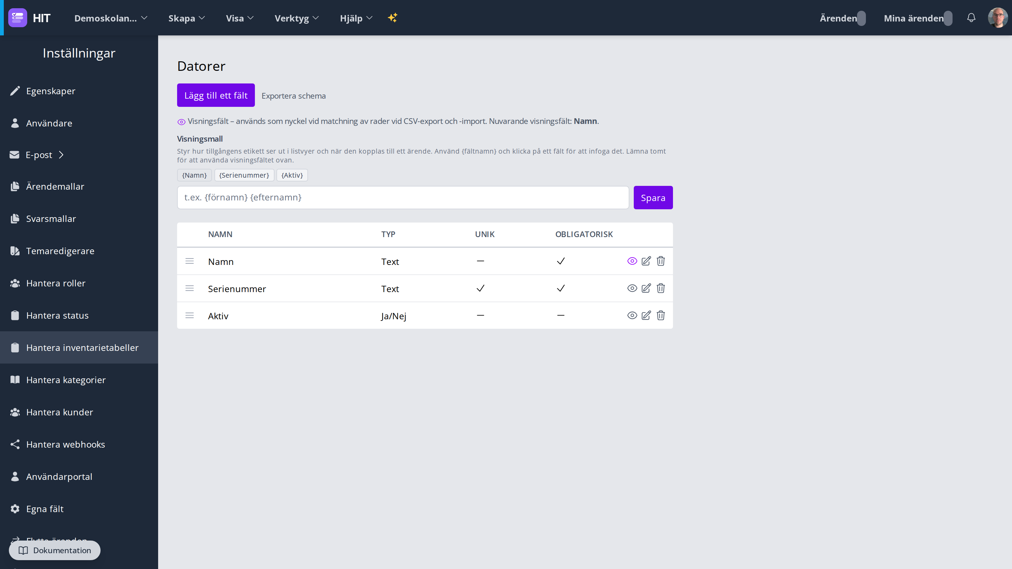Click person icon beside Användarportal
Image resolution: width=1012 pixels, height=569 pixels.
(x=15, y=476)
